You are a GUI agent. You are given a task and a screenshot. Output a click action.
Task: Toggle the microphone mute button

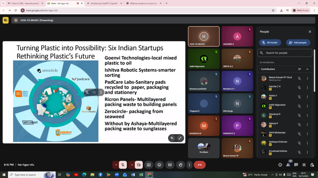tap(123, 165)
